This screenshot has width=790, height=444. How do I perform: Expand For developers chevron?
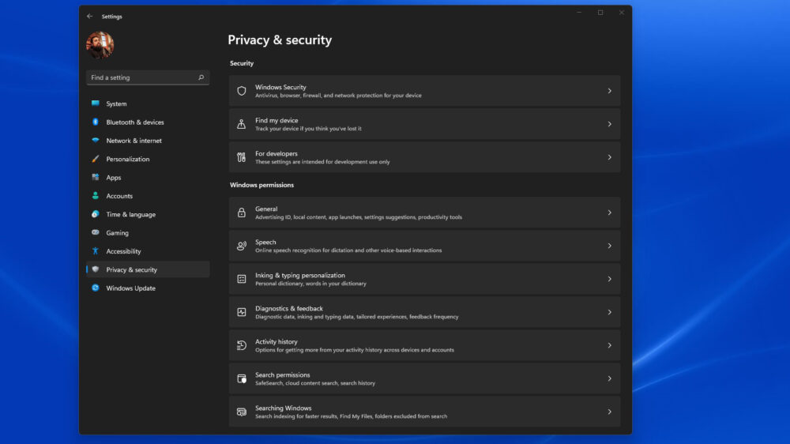[609, 157]
